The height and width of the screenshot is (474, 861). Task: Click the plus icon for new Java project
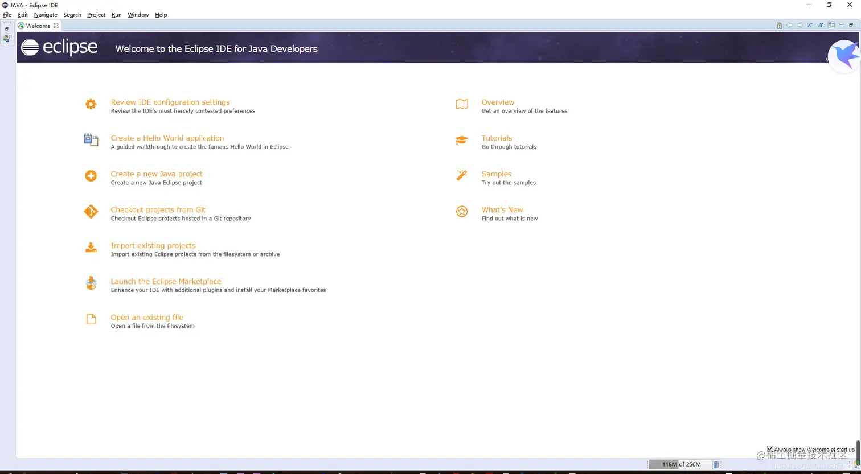click(91, 176)
